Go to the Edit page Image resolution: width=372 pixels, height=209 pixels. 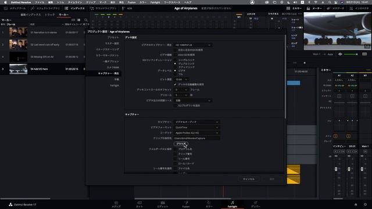point(163,204)
